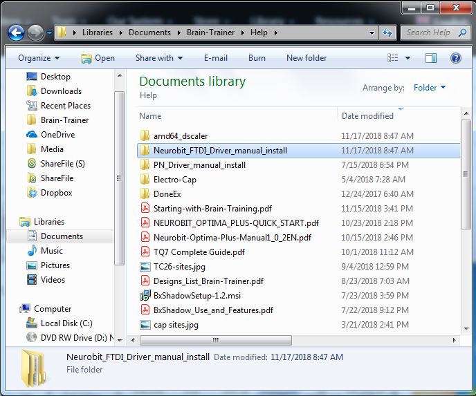Viewport: 476px width, 396px height.
Task: Click the magnifier icon in Search Help
Action: [x=462, y=32]
